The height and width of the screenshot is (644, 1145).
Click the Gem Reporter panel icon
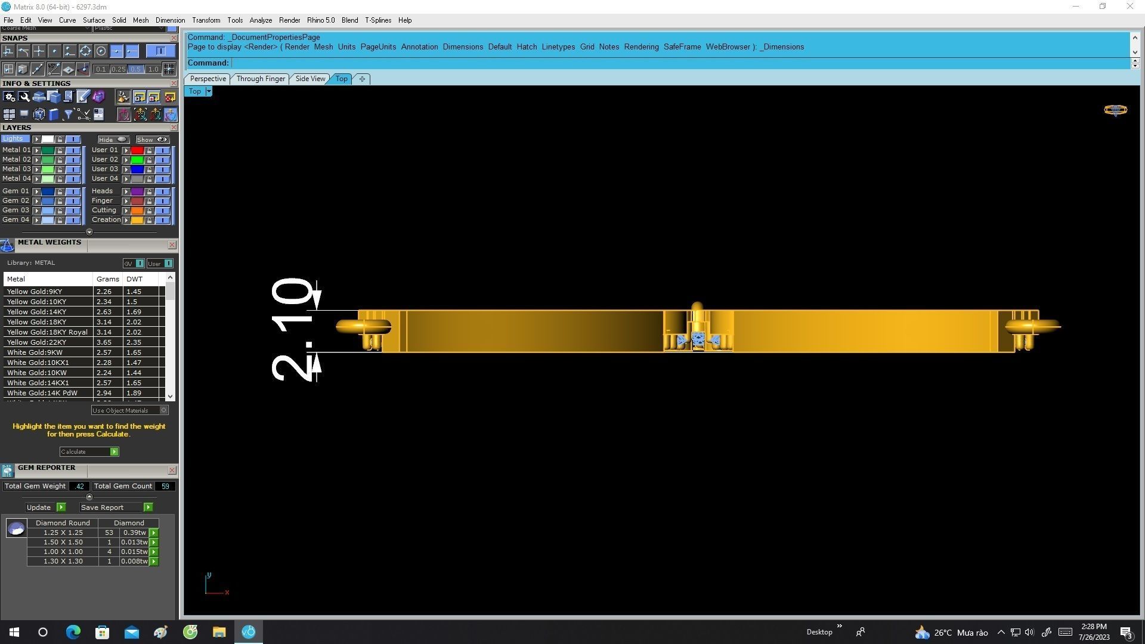(x=7, y=470)
